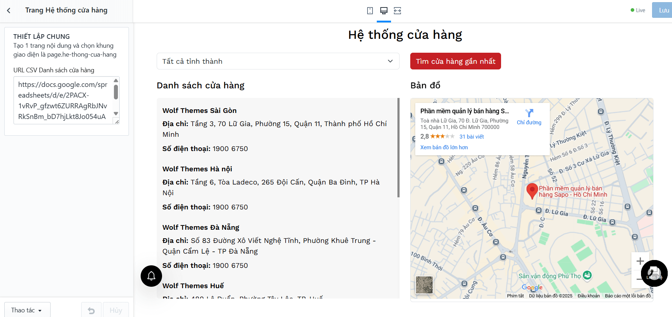Click the Sài Gòn address starting Tầng 3
672x317 pixels.
[x=275, y=129]
